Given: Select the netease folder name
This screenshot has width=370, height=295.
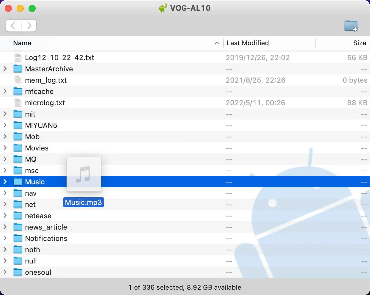Looking at the screenshot, I should 38,216.
